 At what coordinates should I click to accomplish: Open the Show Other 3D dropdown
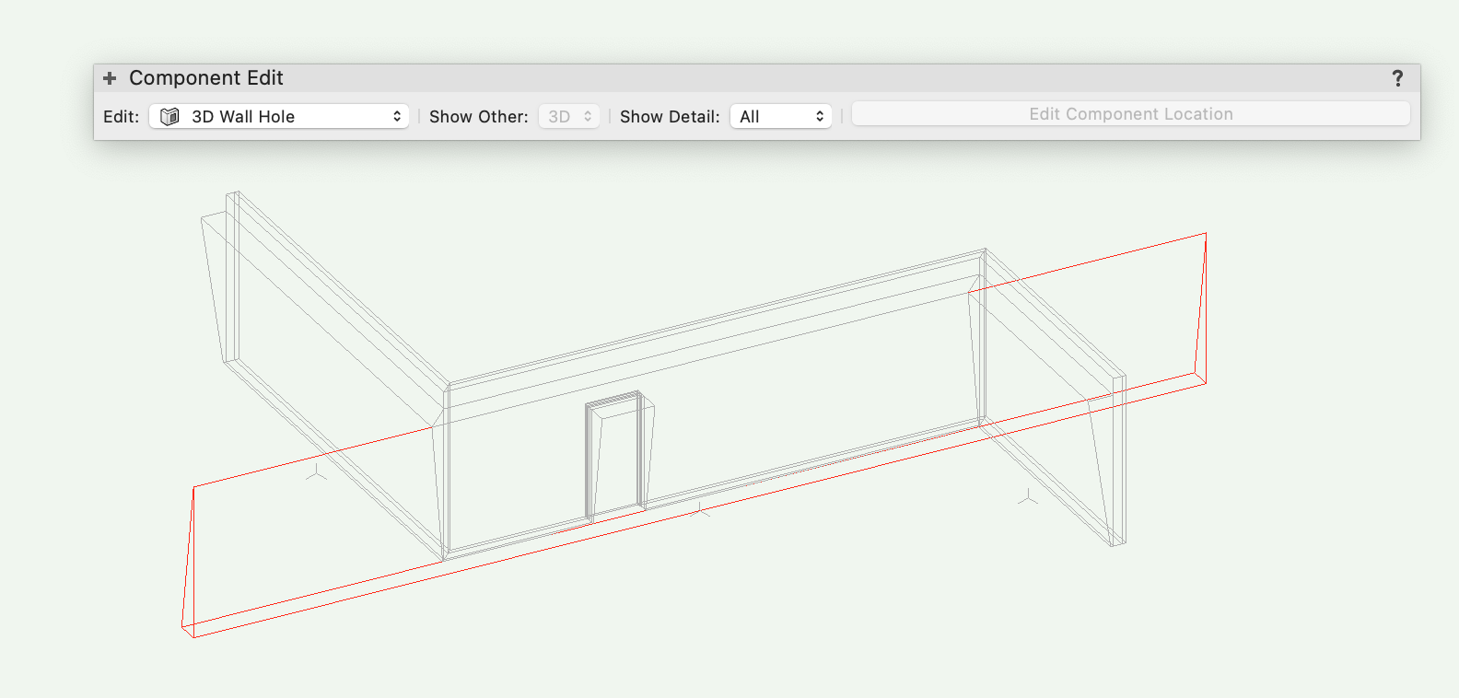point(569,117)
